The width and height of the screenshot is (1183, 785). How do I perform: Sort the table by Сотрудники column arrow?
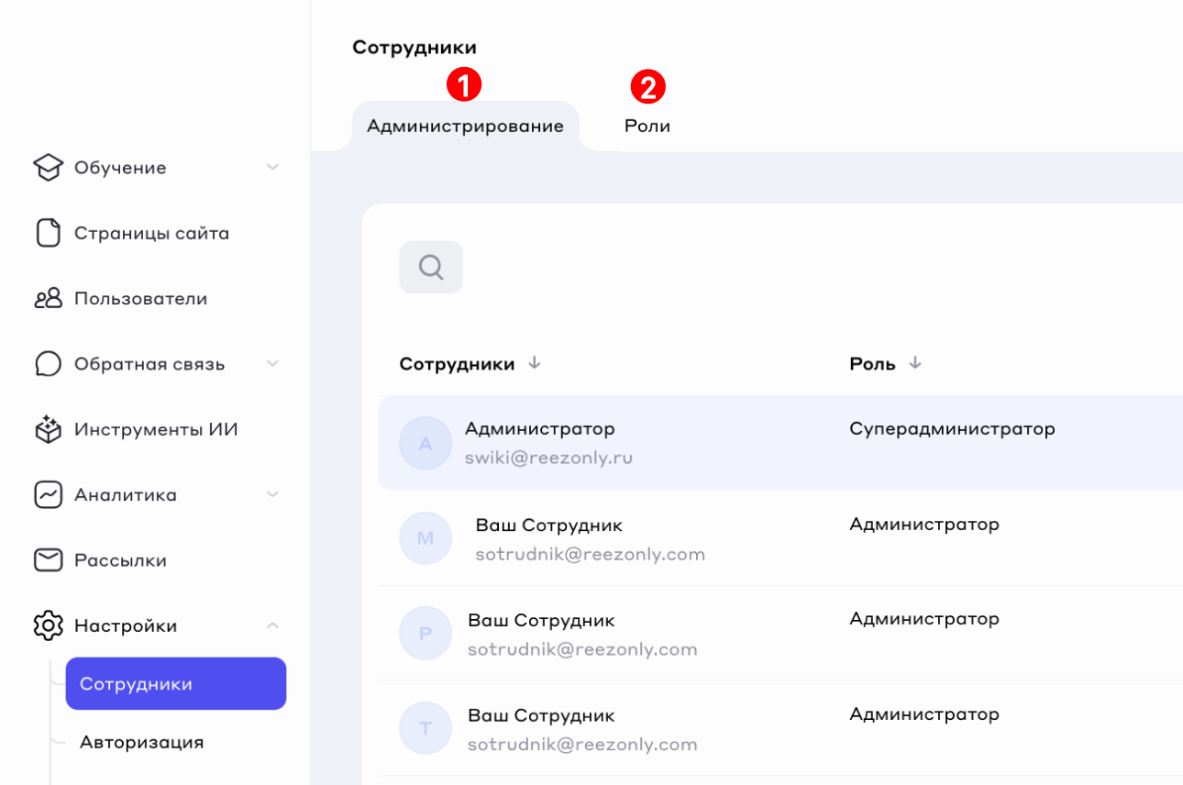(535, 363)
